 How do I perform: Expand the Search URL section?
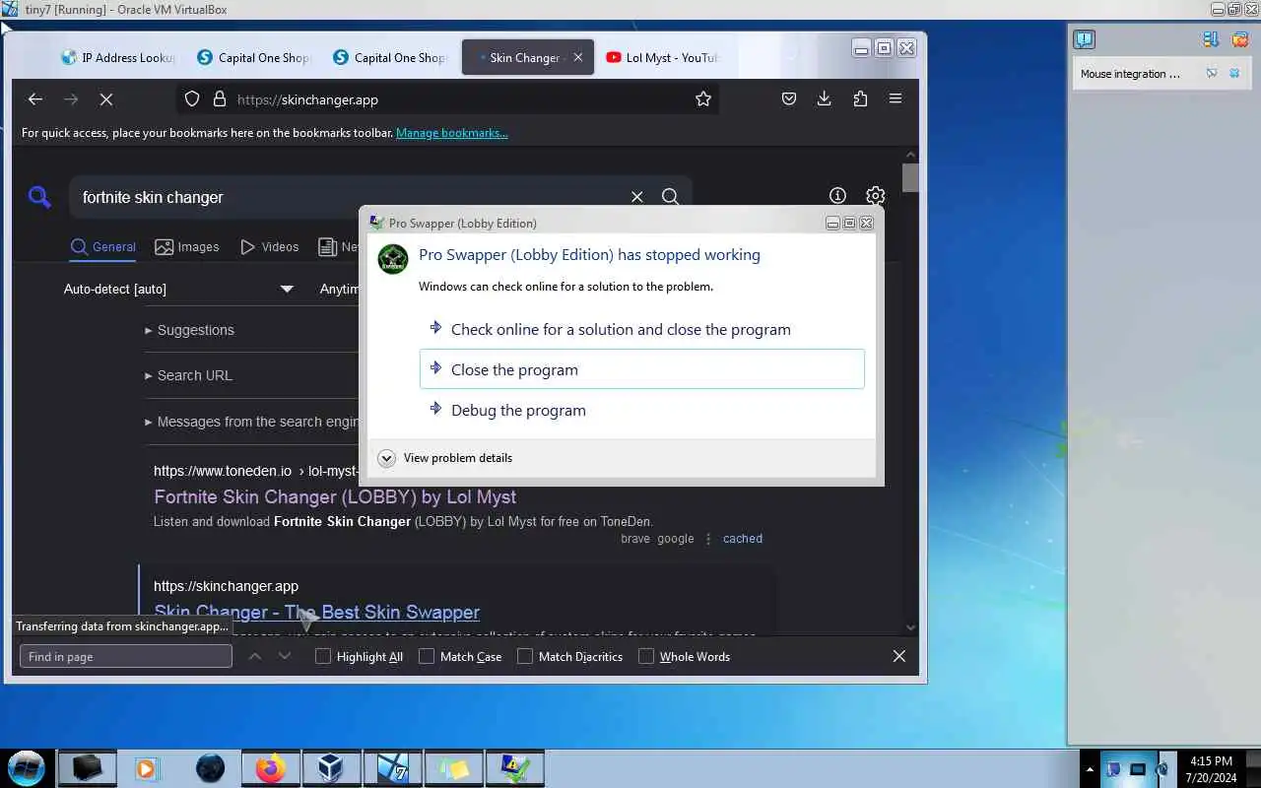[189, 375]
